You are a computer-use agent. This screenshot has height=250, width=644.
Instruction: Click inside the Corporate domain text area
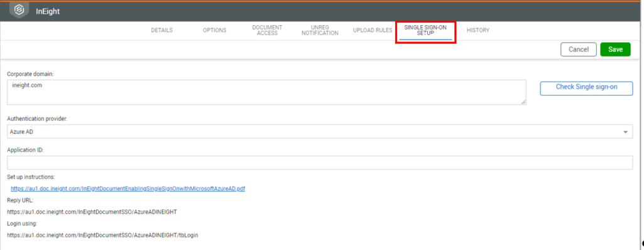coord(266,92)
